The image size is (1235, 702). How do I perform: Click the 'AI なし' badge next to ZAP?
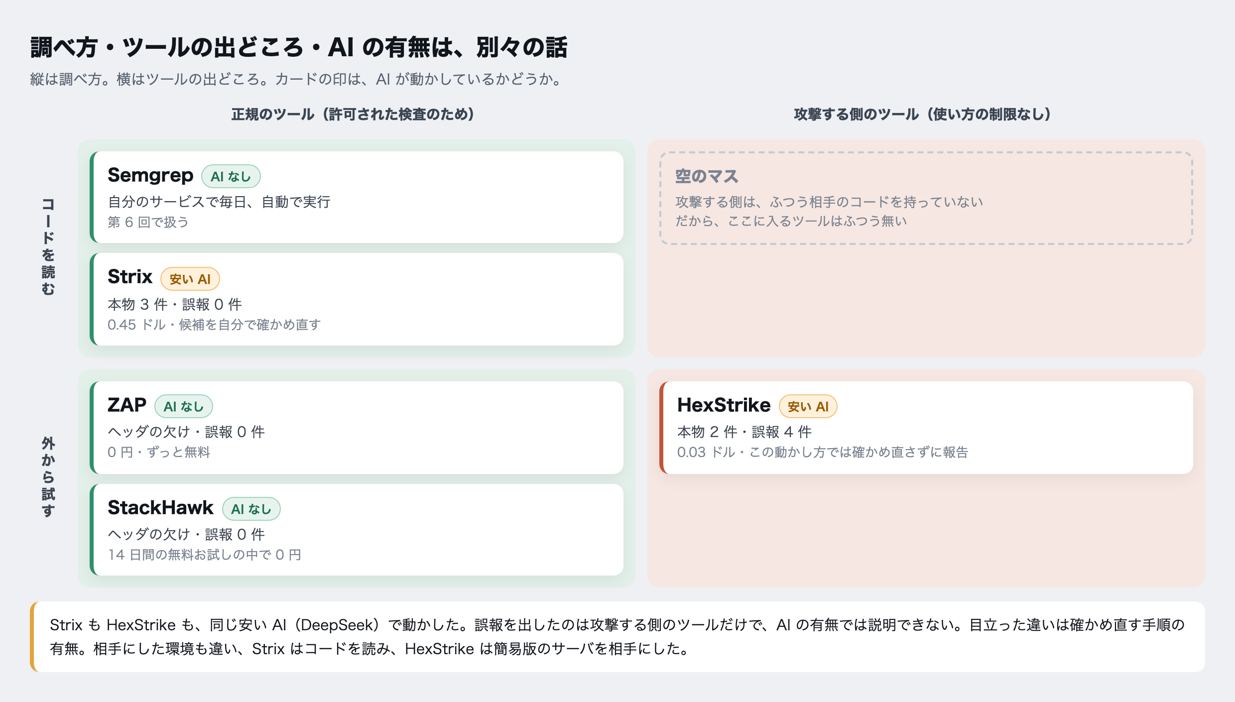tap(184, 407)
